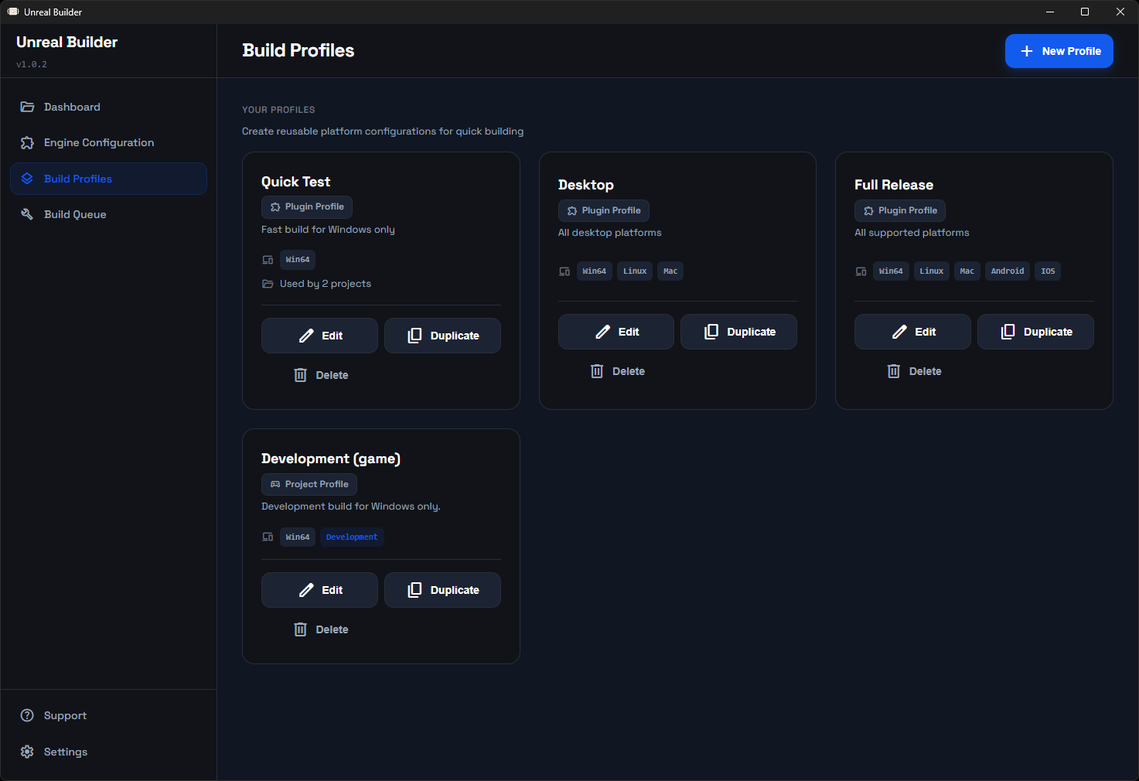
Task: Click the copy icon in Quick Test card
Action: coord(414,336)
